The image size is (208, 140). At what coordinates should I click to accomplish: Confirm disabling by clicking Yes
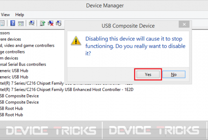pyautogui.click(x=148, y=74)
